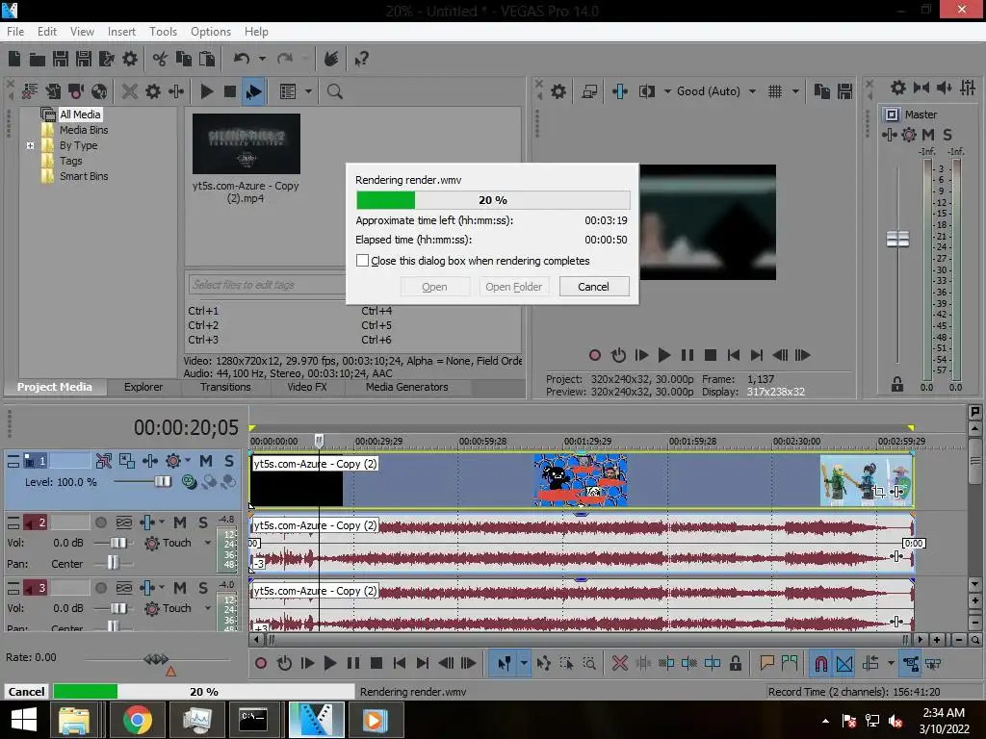Open Google Chrome from taskbar
This screenshot has height=739, width=986.
137,720
